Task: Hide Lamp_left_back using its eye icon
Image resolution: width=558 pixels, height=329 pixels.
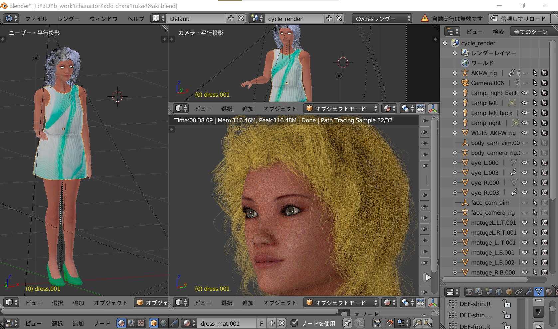Action: click(524, 113)
